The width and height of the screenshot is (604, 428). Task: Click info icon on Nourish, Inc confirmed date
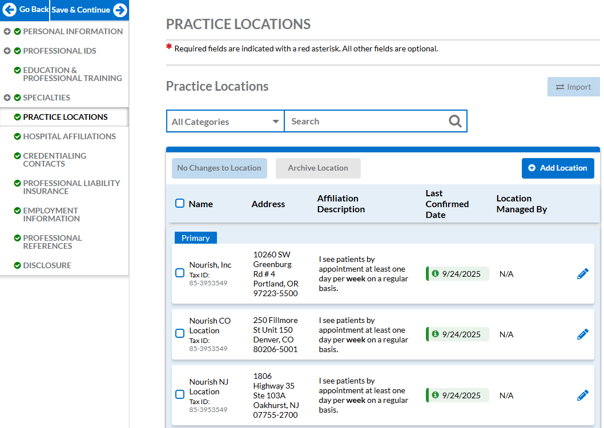(436, 274)
